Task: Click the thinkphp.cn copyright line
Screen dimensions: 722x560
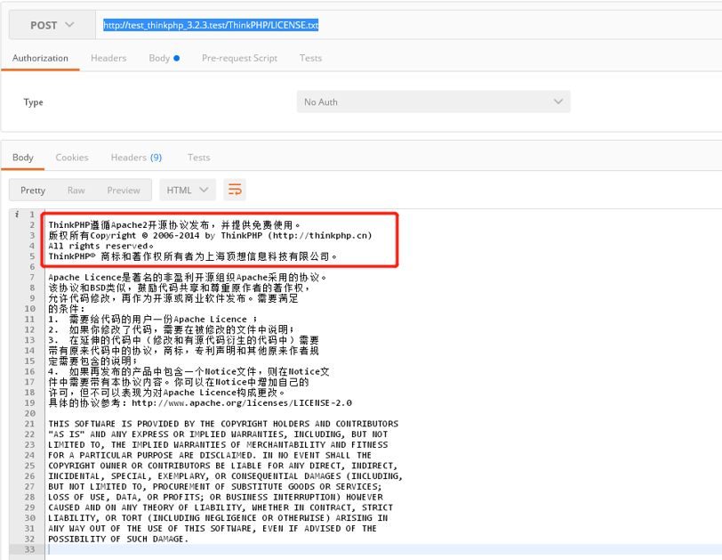Action: click(210, 236)
